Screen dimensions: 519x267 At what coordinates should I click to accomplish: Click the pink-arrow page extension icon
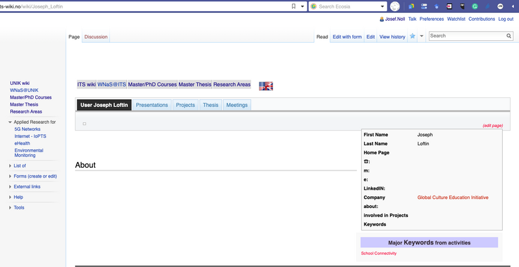tap(449, 6)
